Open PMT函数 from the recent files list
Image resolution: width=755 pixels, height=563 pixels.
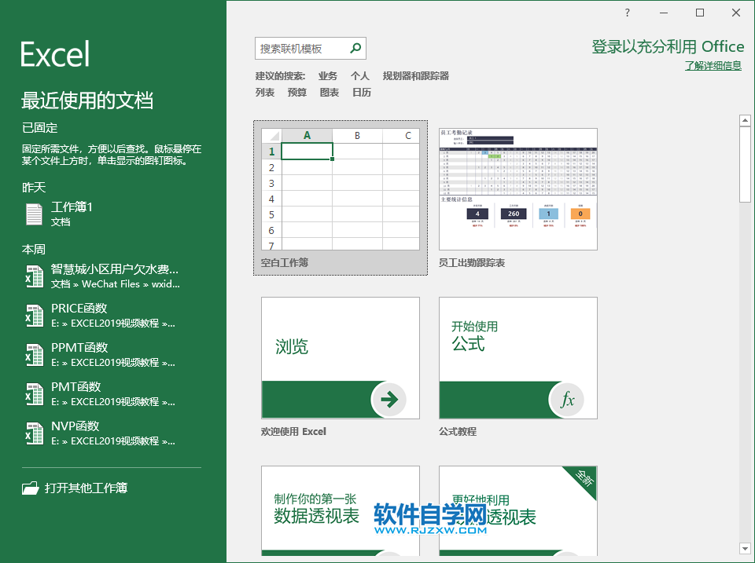[x=33, y=393]
